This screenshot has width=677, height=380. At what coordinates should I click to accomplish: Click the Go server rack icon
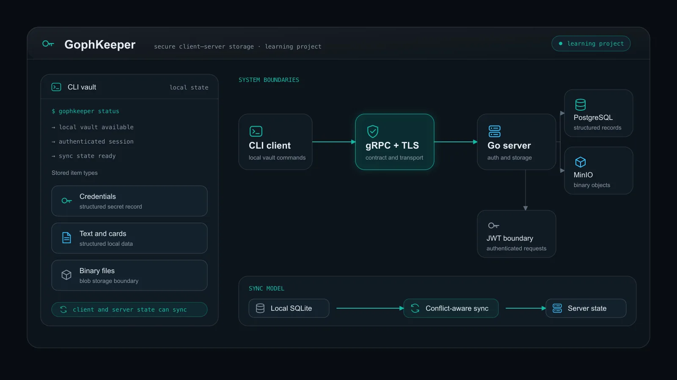pyautogui.click(x=494, y=131)
